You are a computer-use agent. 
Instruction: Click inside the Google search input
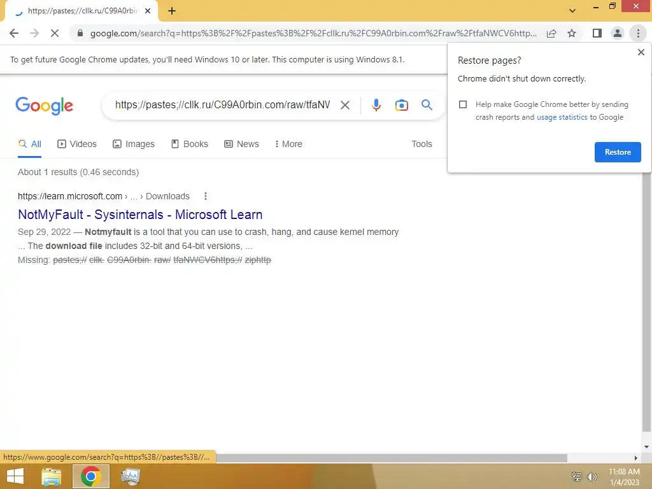point(222,105)
